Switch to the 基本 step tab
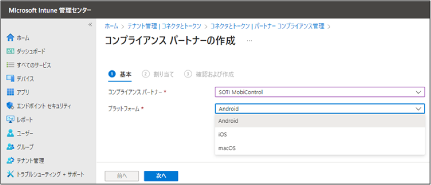The image size is (431, 185). (120, 74)
